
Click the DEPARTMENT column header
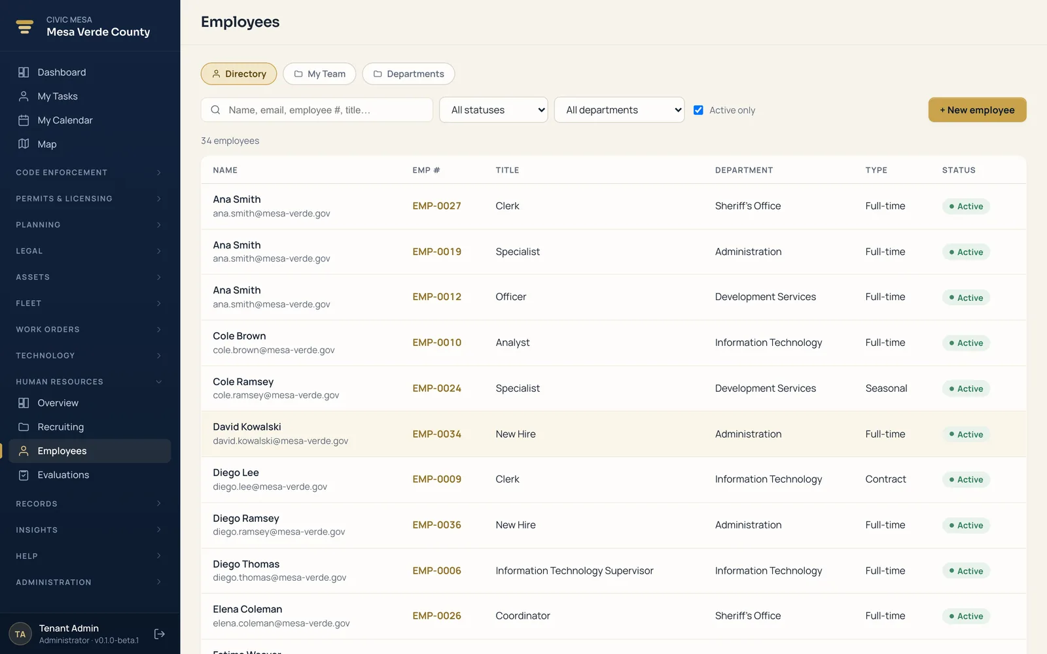[744, 170]
